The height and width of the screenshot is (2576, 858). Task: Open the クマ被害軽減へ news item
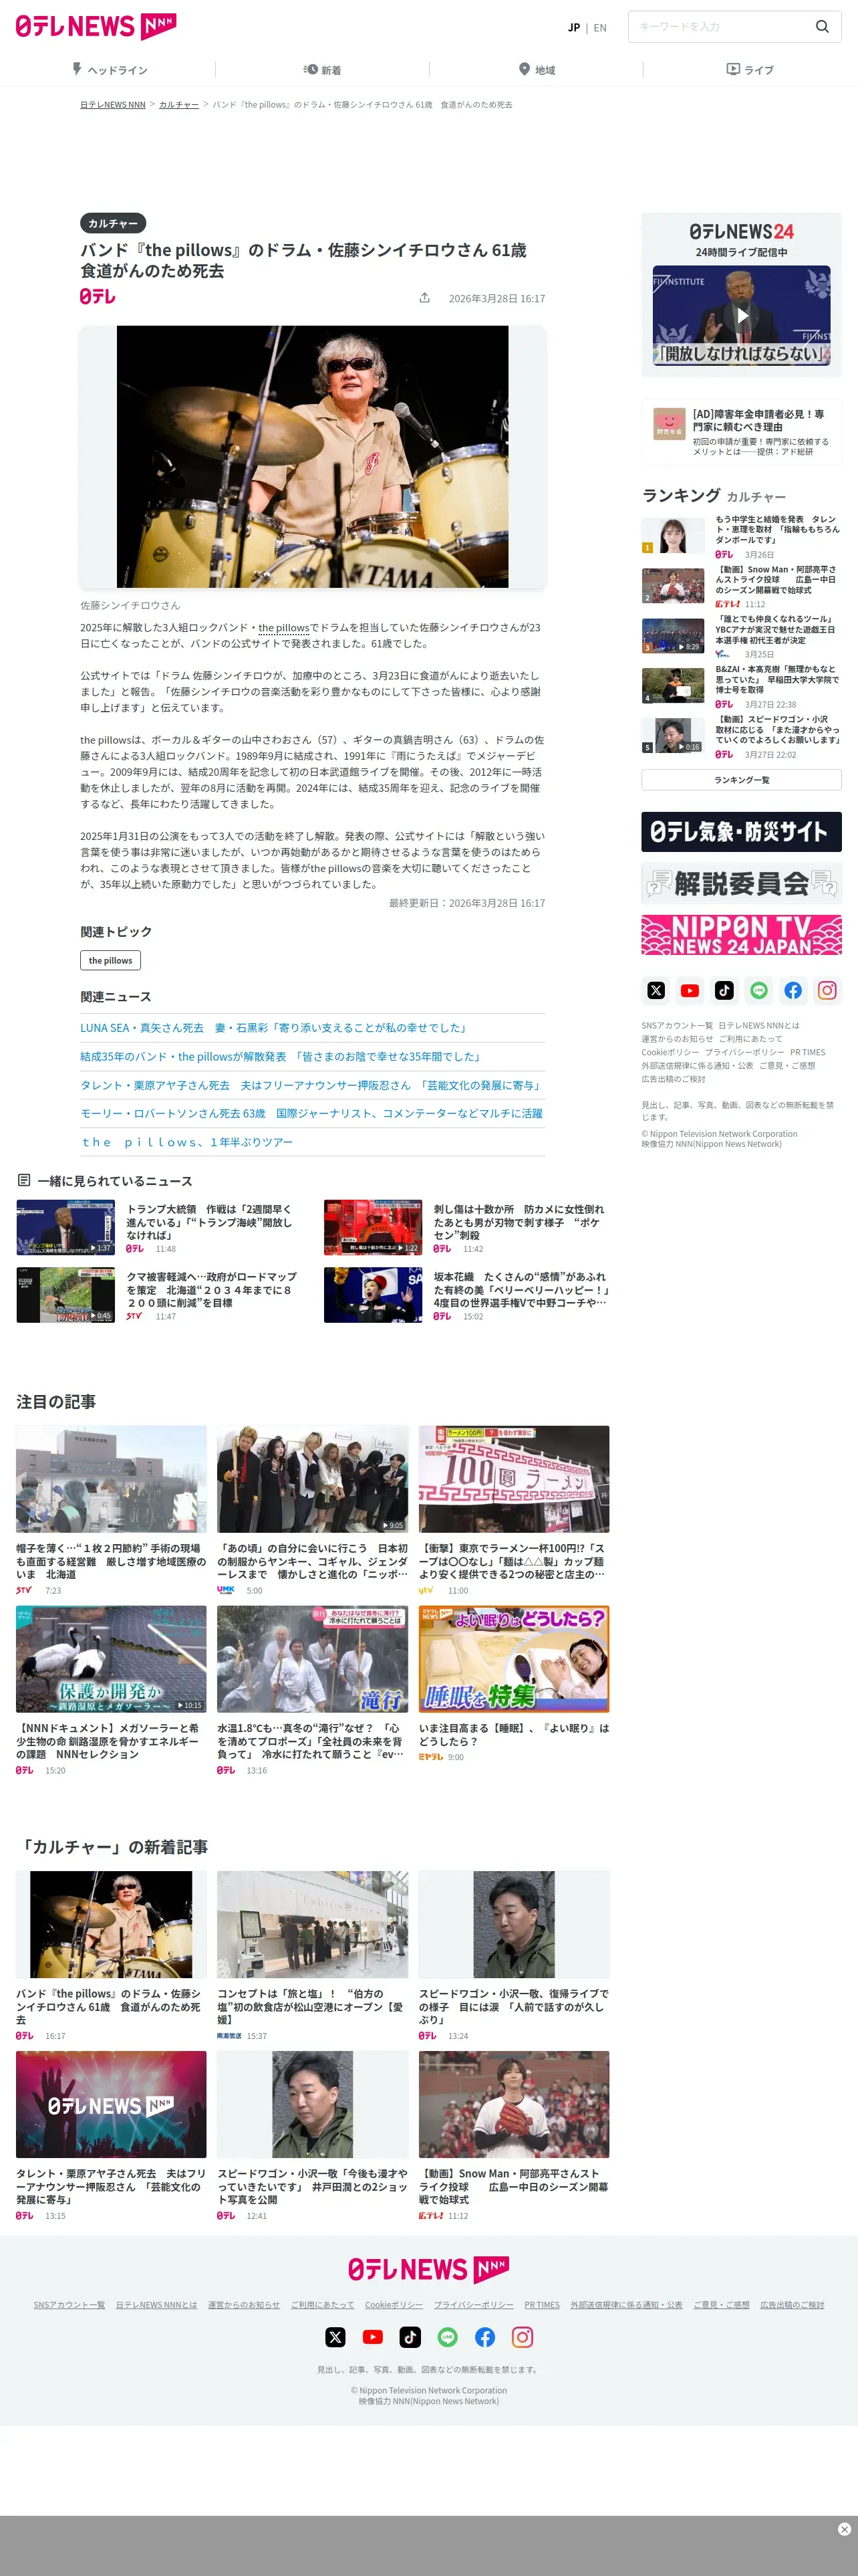[x=160, y=1295]
